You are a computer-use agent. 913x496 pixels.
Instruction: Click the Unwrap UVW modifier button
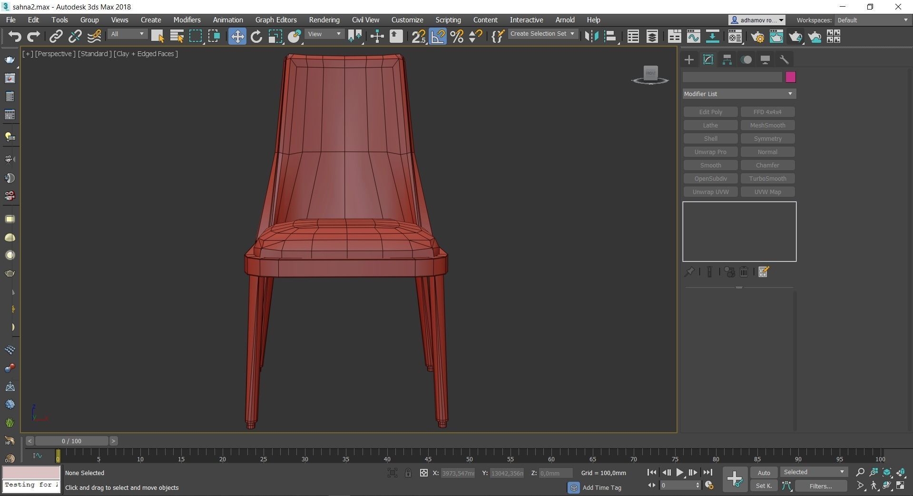tap(710, 192)
